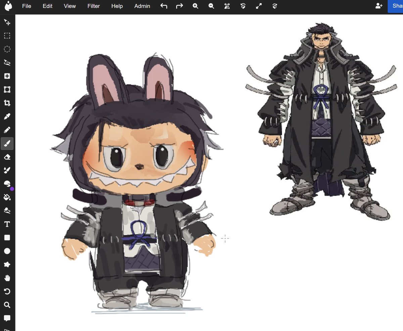Open the Admin menu

142,6
